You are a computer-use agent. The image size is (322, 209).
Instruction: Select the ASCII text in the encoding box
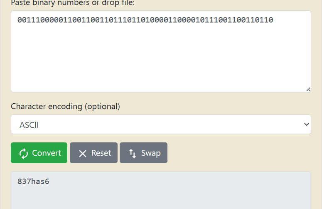coord(29,125)
